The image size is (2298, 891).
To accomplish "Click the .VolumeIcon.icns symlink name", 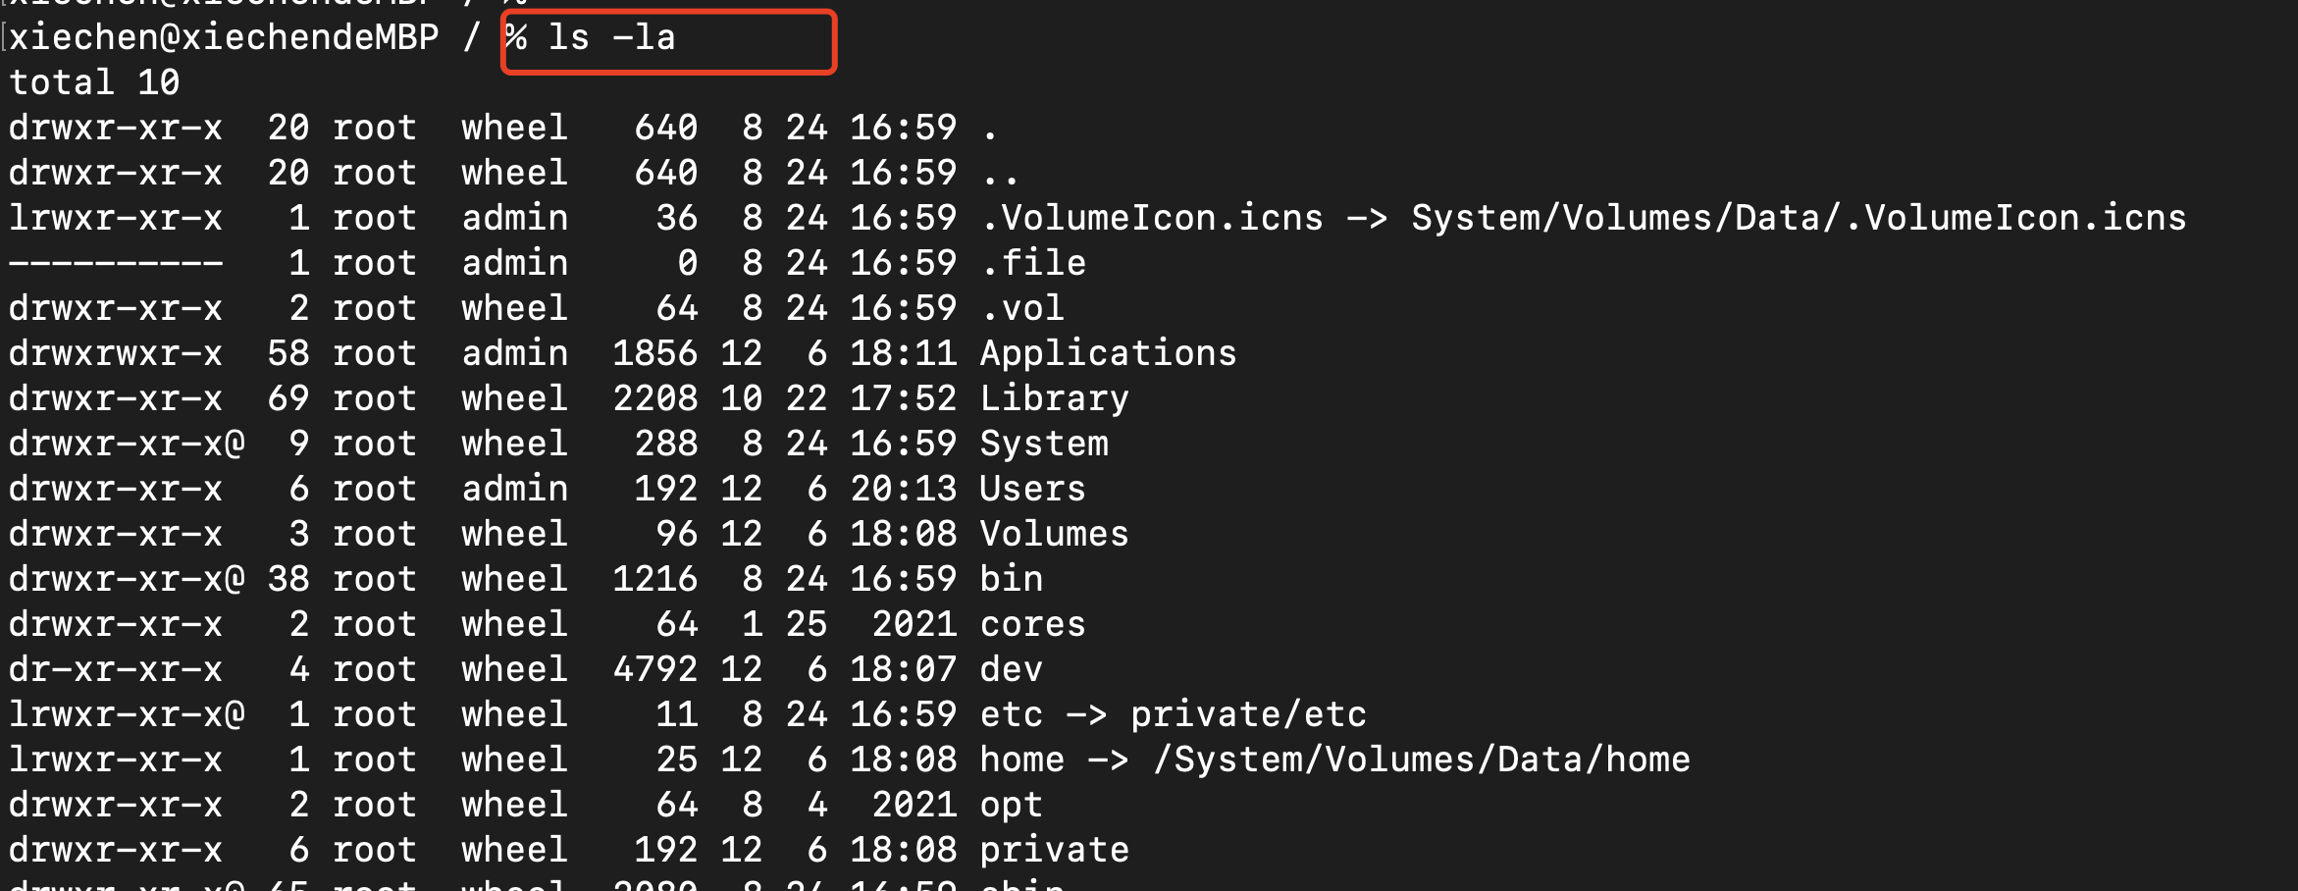I will coord(1152,218).
